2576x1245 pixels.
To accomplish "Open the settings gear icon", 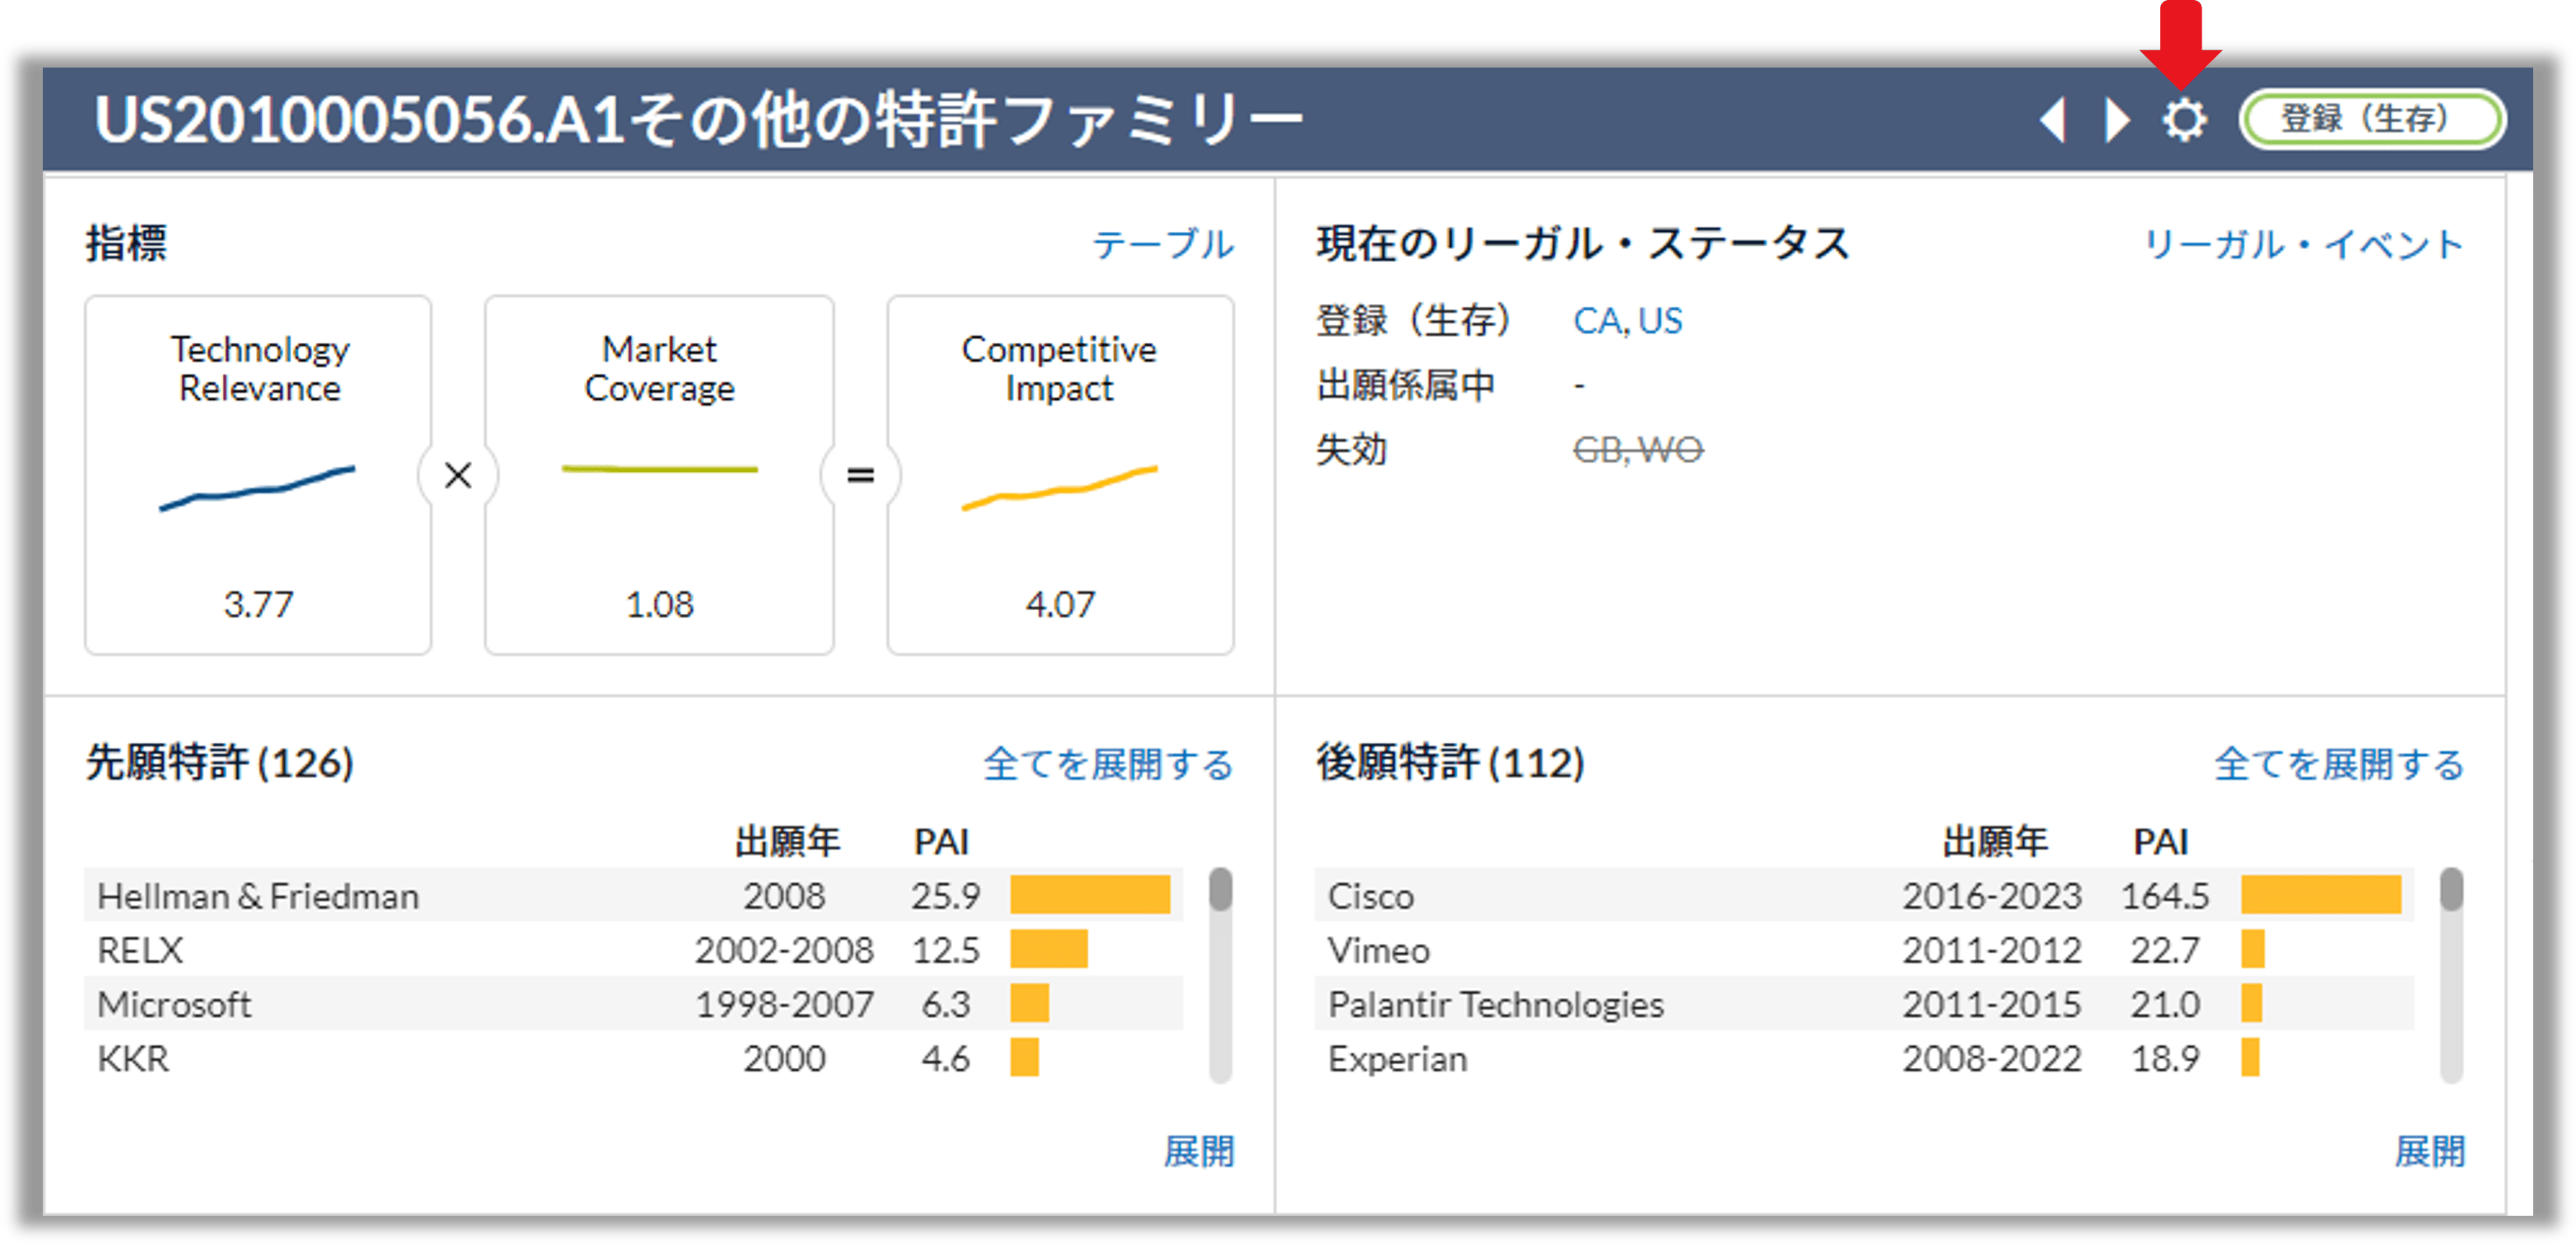I will tap(2183, 121).
